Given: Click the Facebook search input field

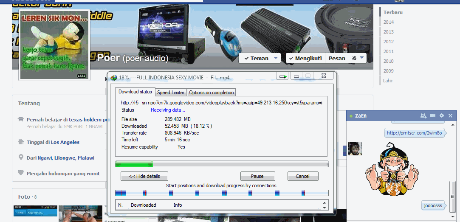Looking at the screenshot, I should click(x=129, y=1).
